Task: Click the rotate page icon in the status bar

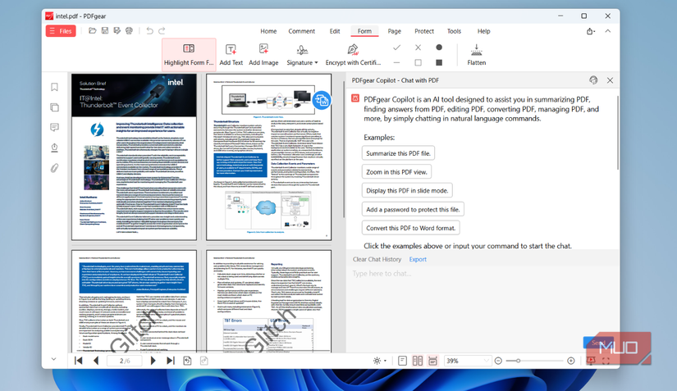Action: click(187, 361)
